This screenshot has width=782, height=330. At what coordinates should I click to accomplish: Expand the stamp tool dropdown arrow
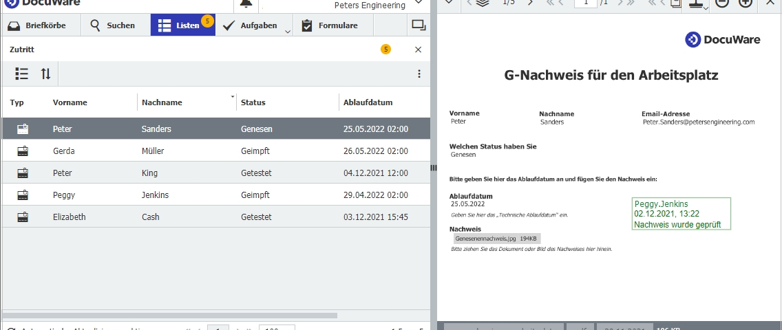point(707,8)
